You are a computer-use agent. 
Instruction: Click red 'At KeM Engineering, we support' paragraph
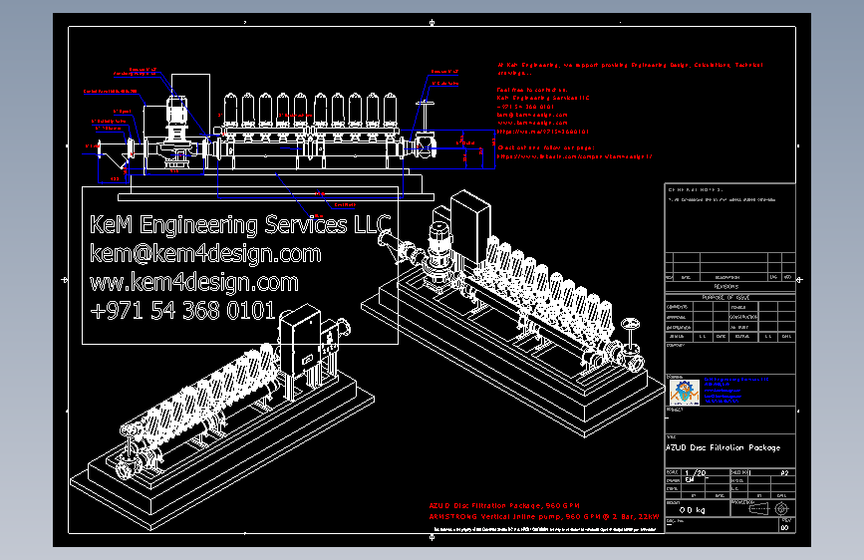click(x=630, y=69)
